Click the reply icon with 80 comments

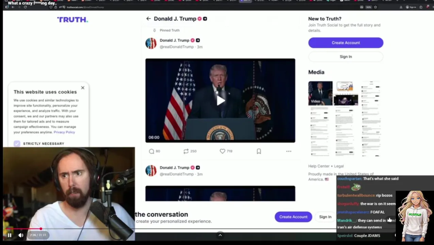[151, 151]
